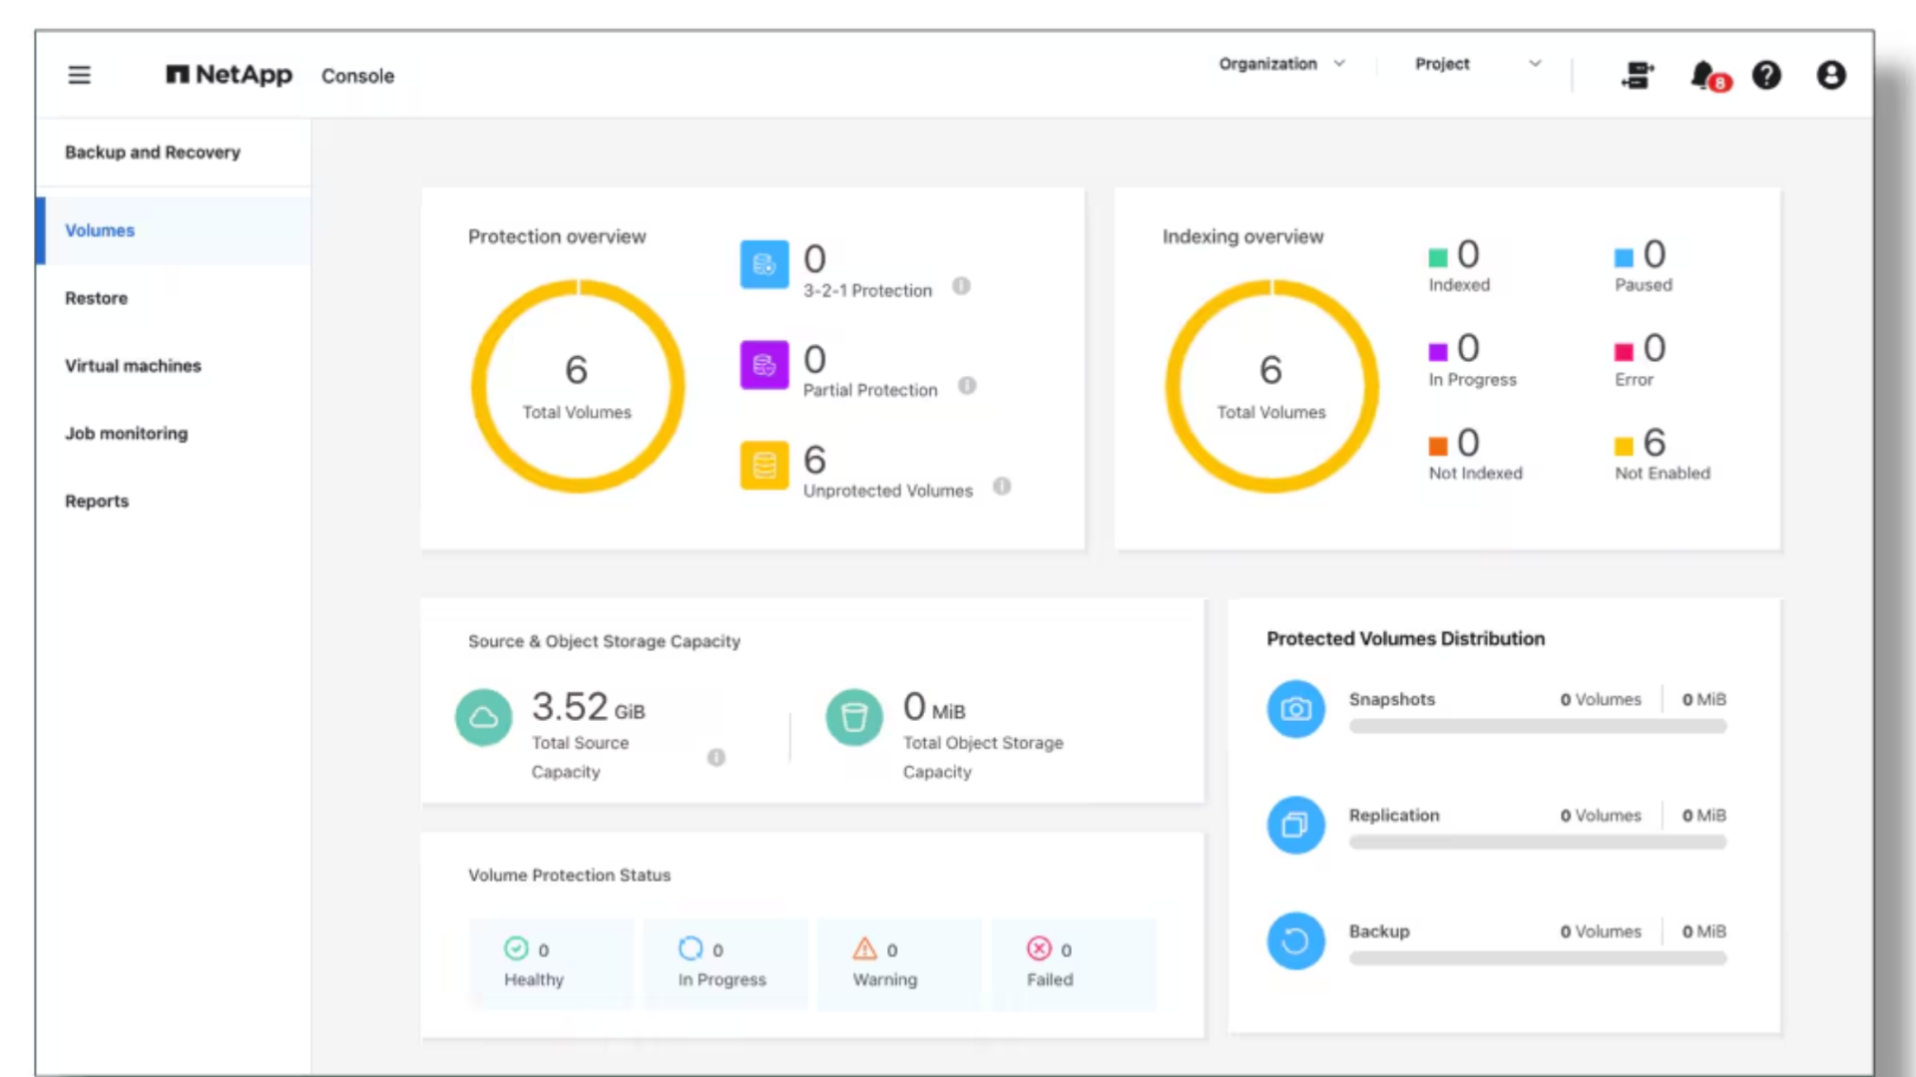
Task: Click the info tooltip beside 3-2-1 Protection
Action: click(x=961, y=286)
